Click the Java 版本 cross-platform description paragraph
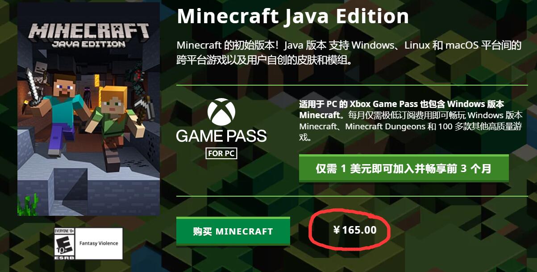Screen dimensions: 537x272 (349, 52)
